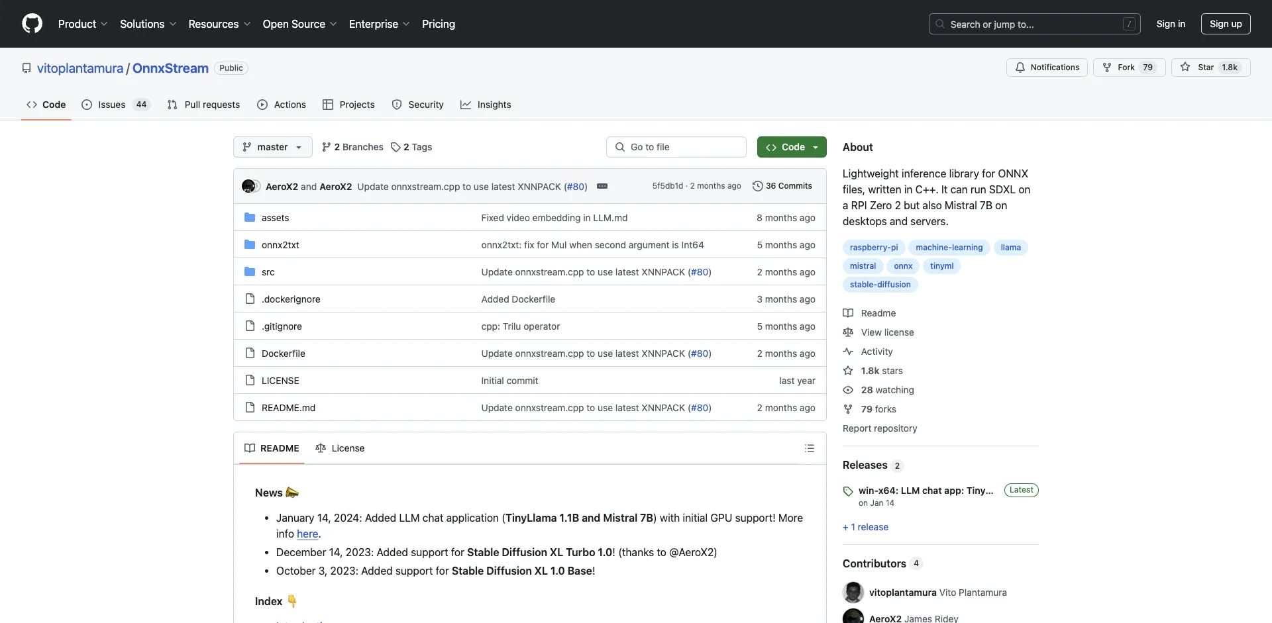Open the 36 Commits history
Viewport: 1272px width, 623px height.
(x=782, y=186)
